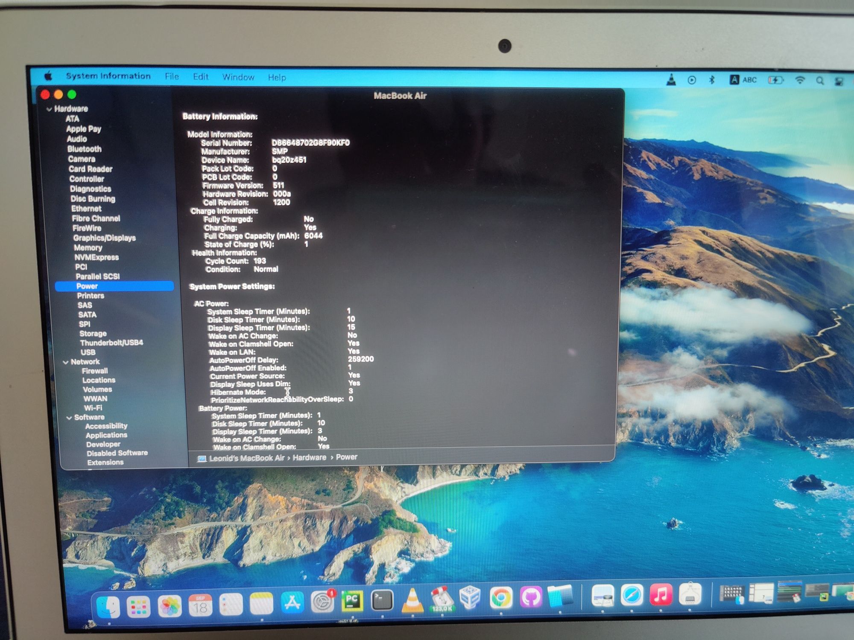Select Storage in the sidebar

[93, 333]
